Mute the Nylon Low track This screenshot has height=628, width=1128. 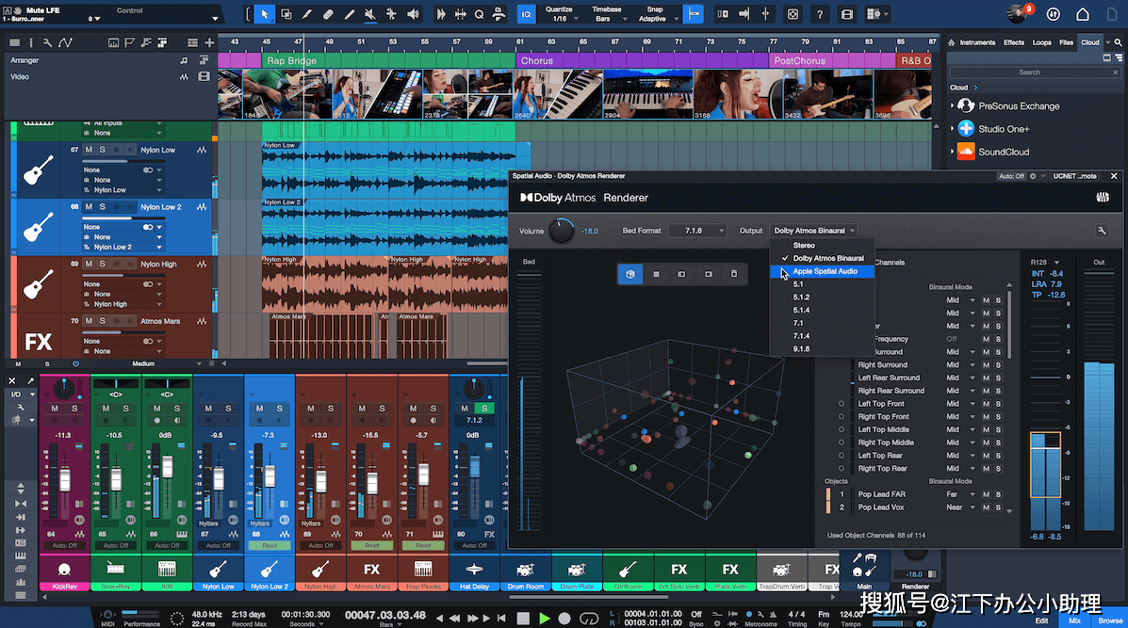[x=89, y=150]
